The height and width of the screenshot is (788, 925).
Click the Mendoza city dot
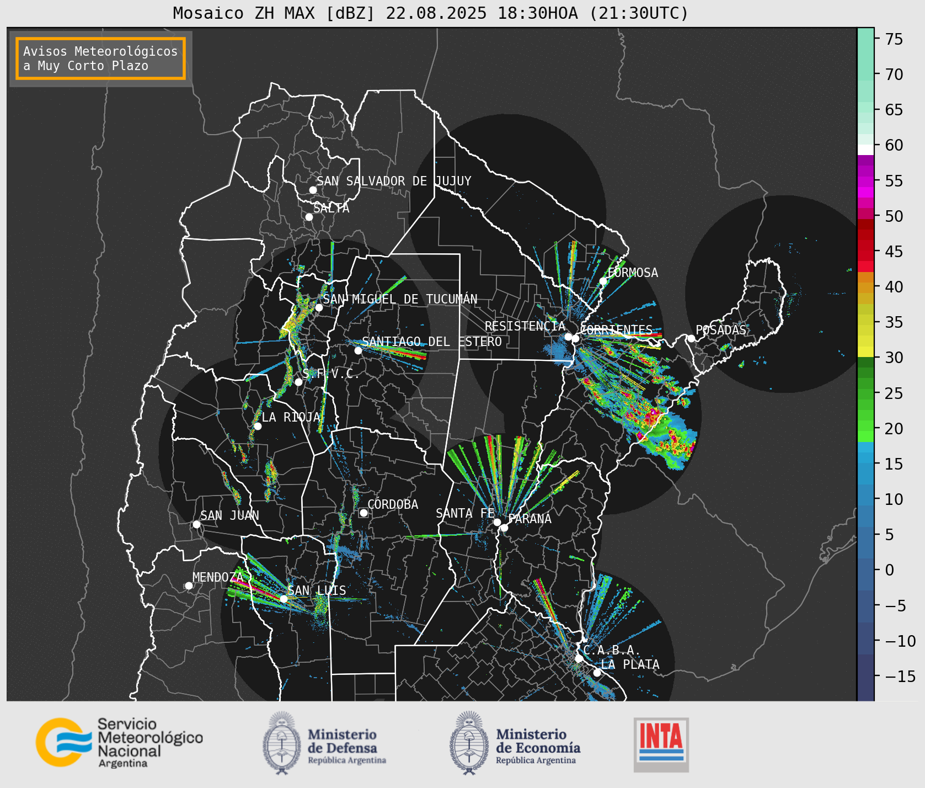(189, 585)
